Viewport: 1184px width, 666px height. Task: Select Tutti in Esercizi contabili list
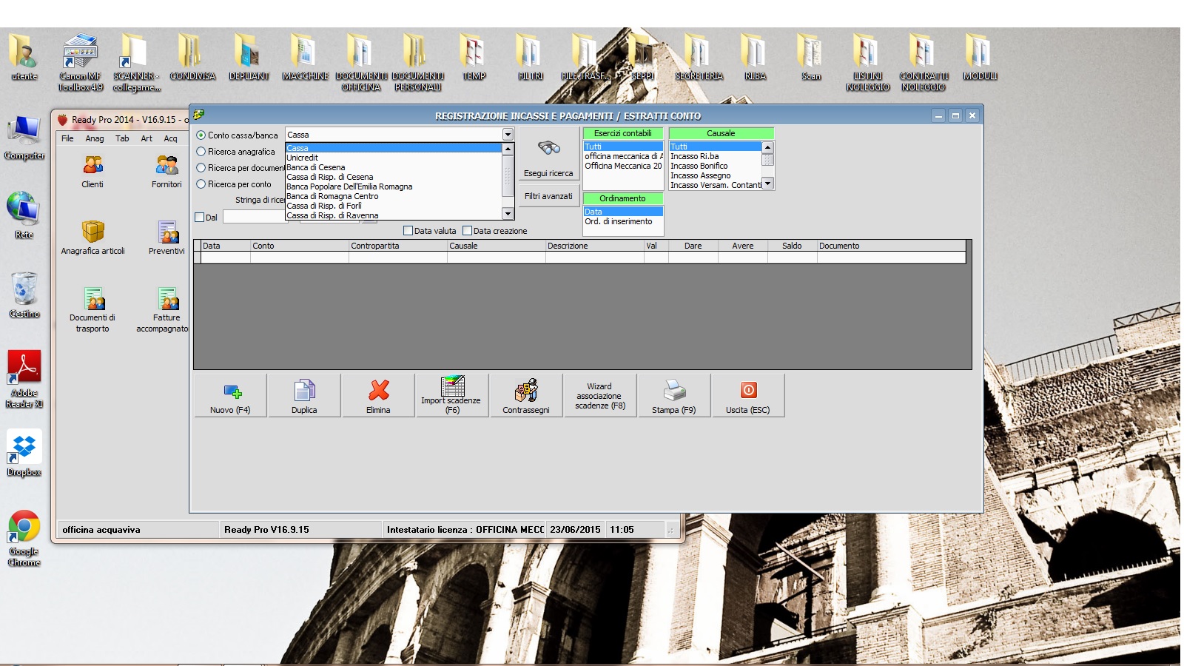(623, 147)
